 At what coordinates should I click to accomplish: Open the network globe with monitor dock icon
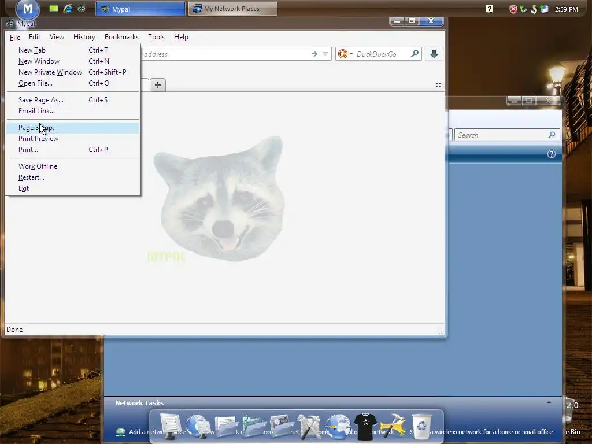pyautogui.click(x=198, y=426)
